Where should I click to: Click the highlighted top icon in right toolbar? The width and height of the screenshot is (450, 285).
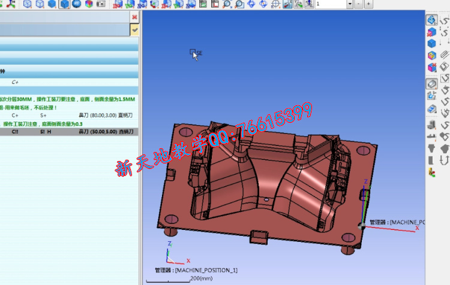click(431, 20)
